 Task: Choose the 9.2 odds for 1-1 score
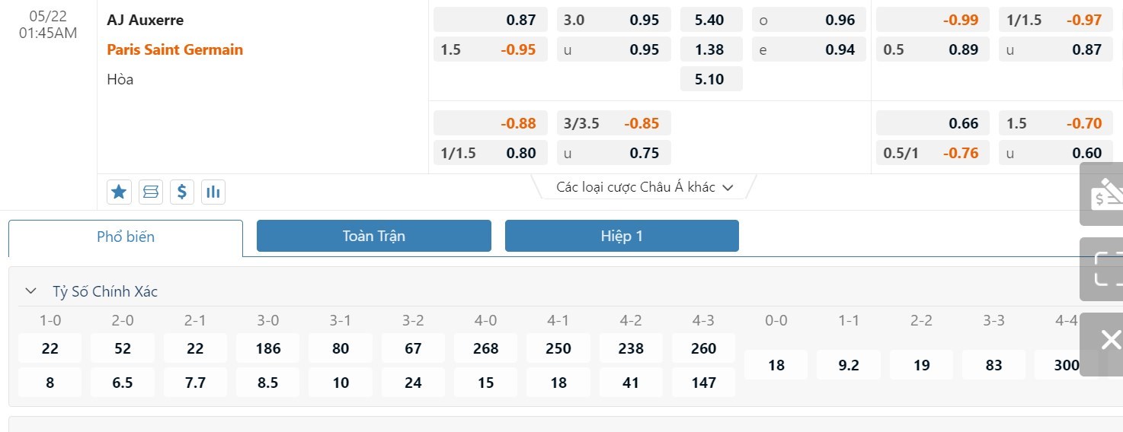pyautogui.click(x=849, y=365)
